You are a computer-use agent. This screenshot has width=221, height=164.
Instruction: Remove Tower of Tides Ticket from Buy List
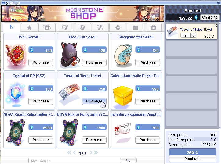[x=216, y=26]
